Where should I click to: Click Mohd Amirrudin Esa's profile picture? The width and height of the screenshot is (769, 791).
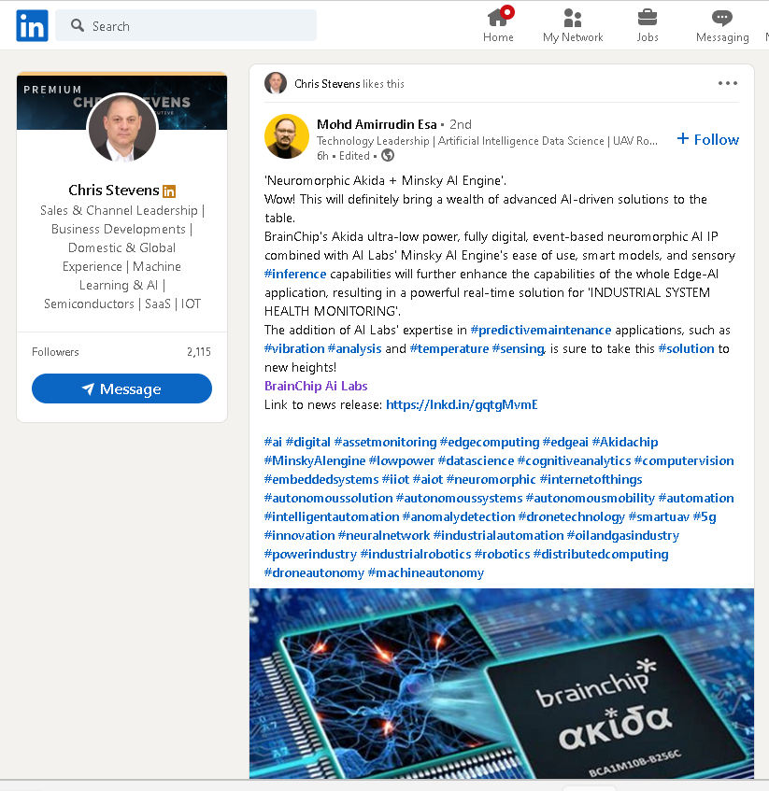tap(287, 136)
